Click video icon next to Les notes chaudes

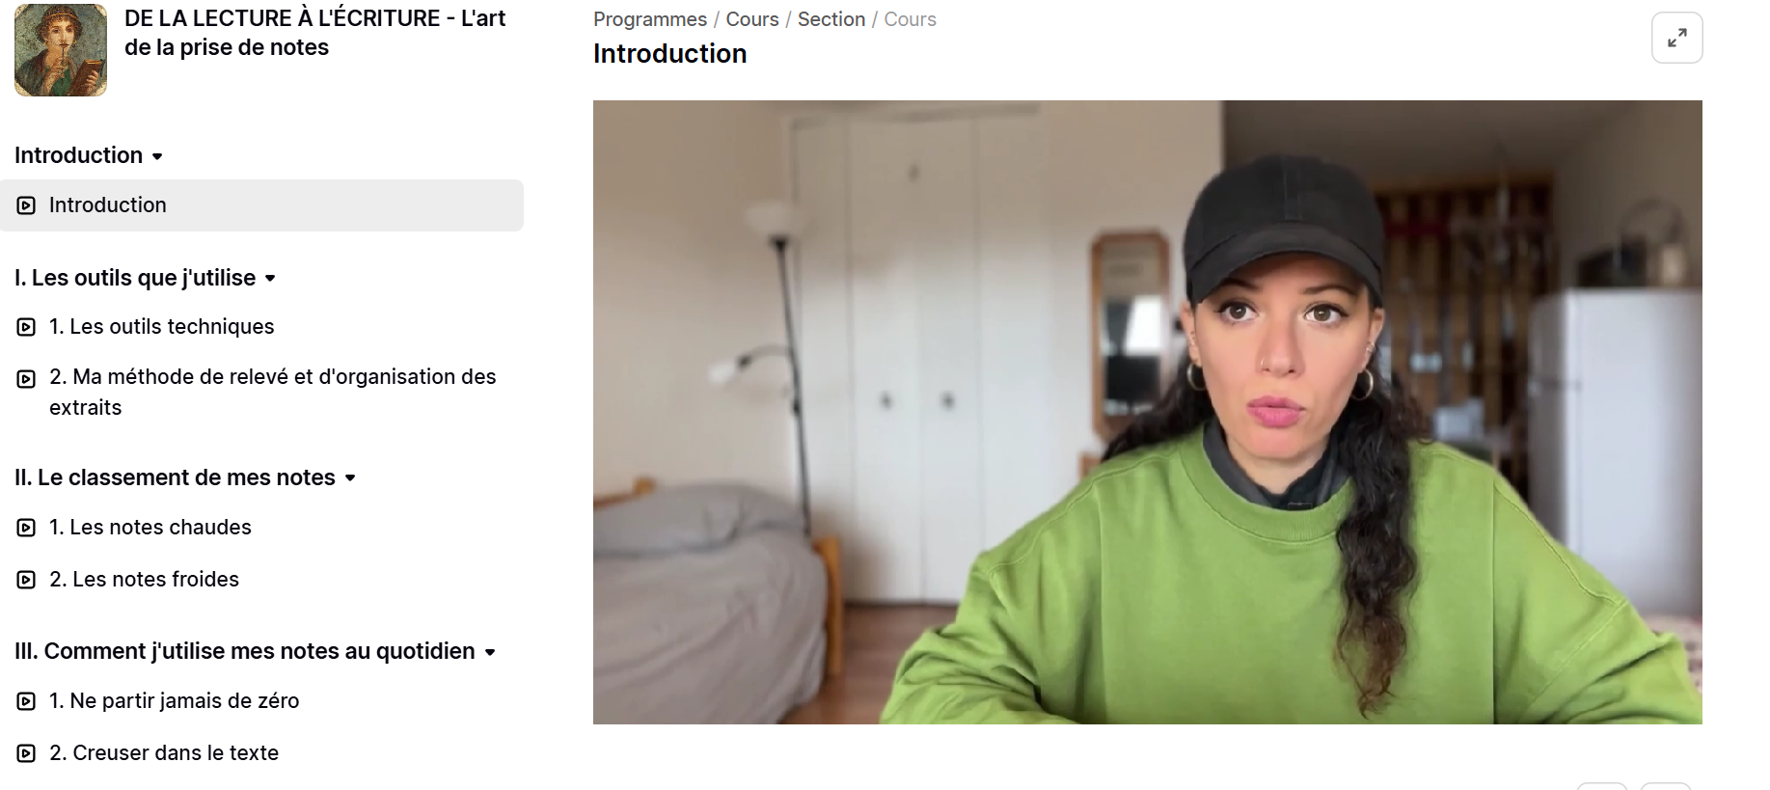26,528
